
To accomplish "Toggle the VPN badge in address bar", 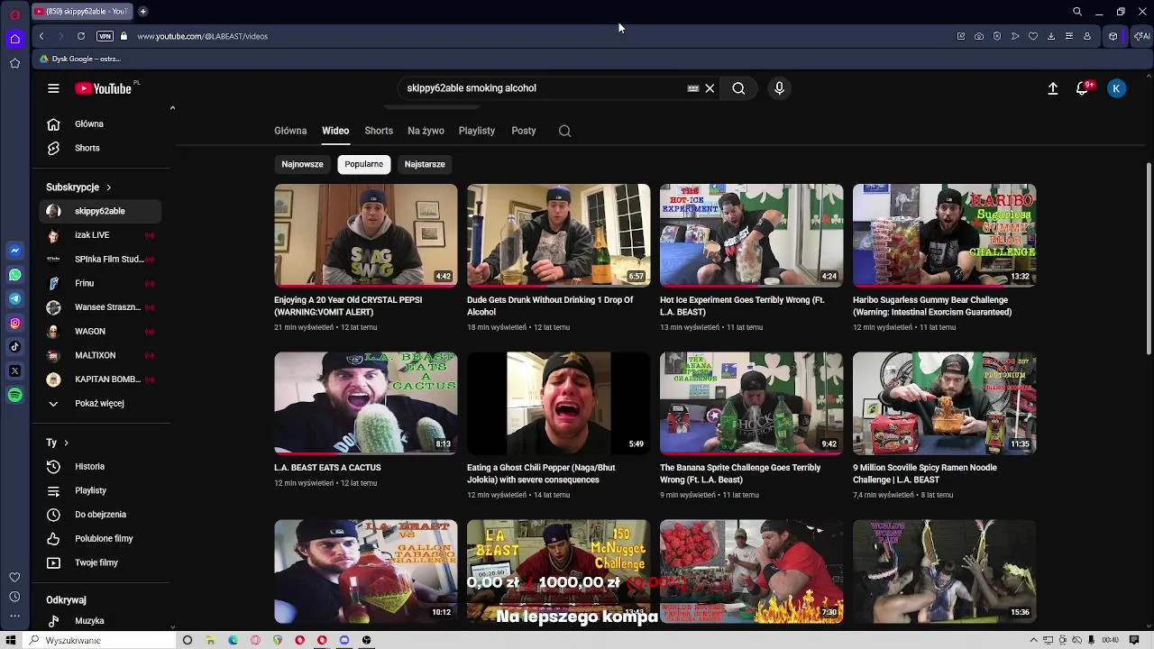I will 105,36.
